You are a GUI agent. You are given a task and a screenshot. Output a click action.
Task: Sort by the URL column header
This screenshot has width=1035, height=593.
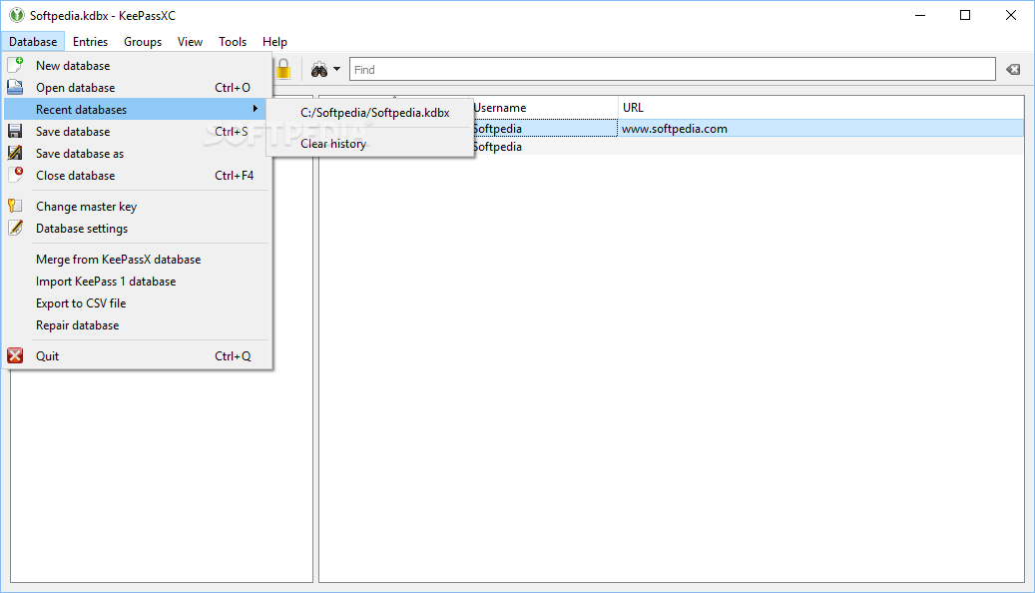pos(820,107)
